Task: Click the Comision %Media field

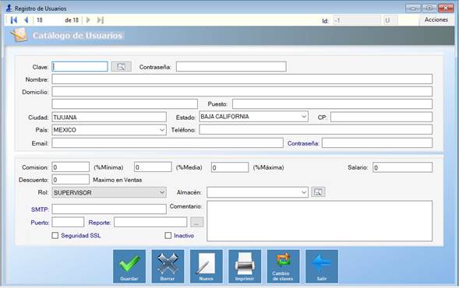Action: [x=153, y=167]
